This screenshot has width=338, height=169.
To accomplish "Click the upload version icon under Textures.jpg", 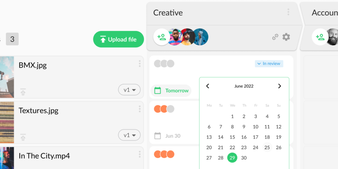I will [x=23, y=137].
